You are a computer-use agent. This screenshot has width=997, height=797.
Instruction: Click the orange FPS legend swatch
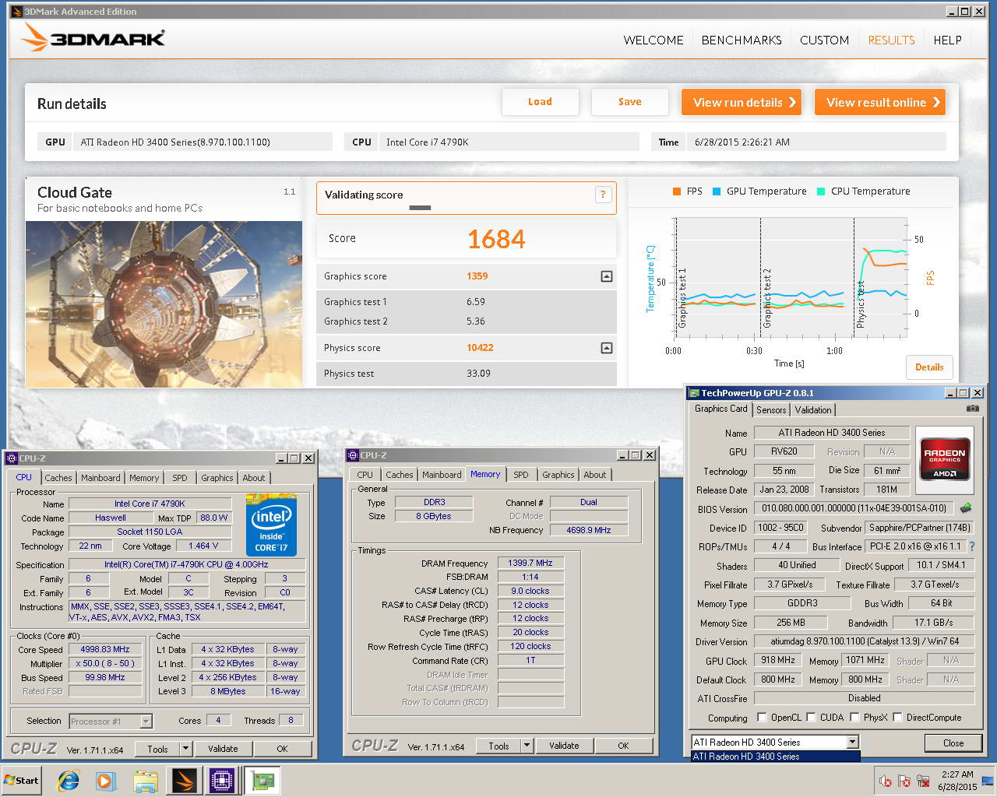[677, 191]
